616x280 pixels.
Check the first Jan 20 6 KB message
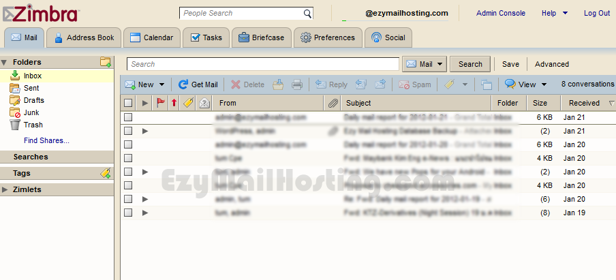pyautogui.click(x=128, y=144)
